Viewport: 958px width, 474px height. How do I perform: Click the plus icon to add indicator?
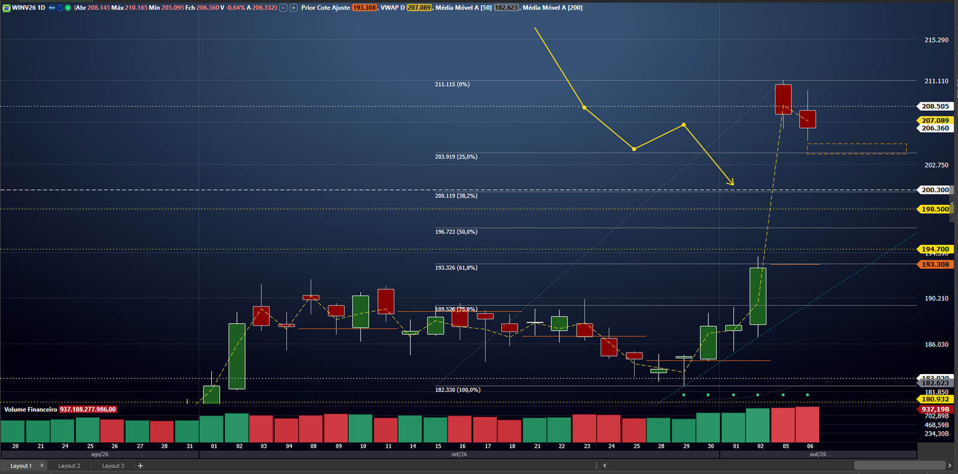click(x=293, y=8)
